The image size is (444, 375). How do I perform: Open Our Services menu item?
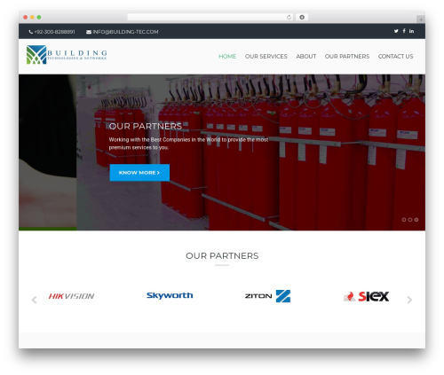[x=266, y=56]
